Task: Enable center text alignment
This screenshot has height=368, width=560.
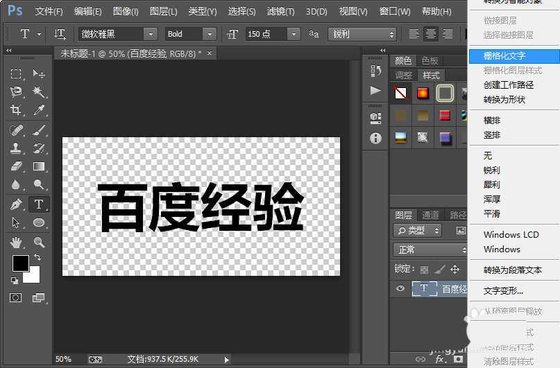Action: [x=431, y=34]
